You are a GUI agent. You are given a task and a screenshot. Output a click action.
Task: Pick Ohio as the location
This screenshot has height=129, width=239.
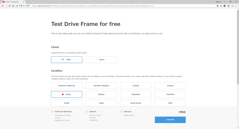pos(170,103)
